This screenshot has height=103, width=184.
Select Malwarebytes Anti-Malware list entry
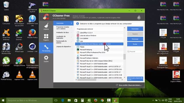[99, 44]
